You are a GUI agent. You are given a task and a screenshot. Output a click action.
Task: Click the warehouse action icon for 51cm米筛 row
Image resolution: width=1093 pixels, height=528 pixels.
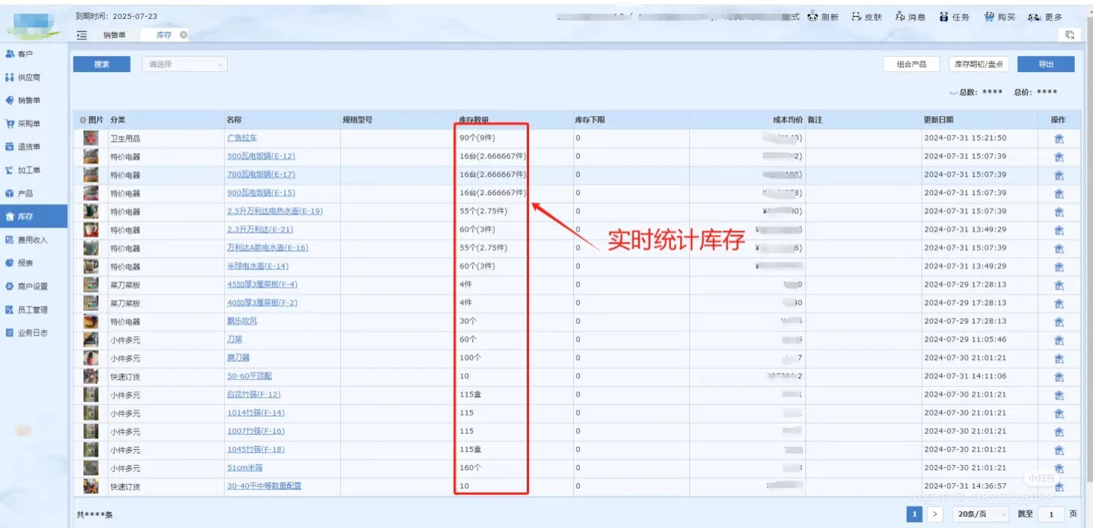[1059, 467]
